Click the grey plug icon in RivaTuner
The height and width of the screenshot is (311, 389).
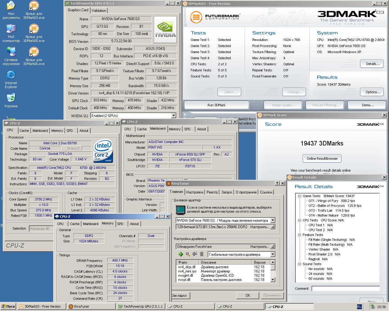pos(195,254)
